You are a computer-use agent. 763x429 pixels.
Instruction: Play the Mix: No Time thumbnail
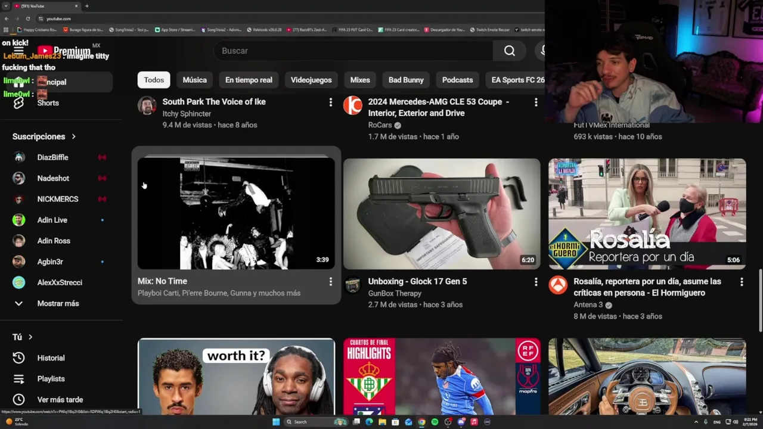click(x=236, y=213)
